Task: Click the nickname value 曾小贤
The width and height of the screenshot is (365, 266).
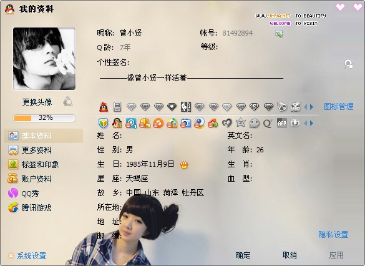Action: [131, 33]
